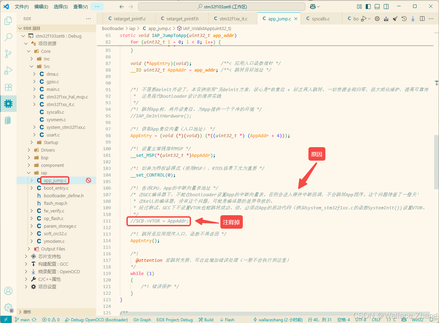This screenshot has height=323, width=439.
Task: Toggle secondary side bar visibility
Action: point(386,7)
